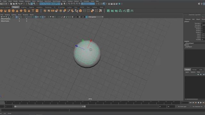Create a polygon sphere from the shelf
This screenshot has width=205, height=115.
click(1, 11)
